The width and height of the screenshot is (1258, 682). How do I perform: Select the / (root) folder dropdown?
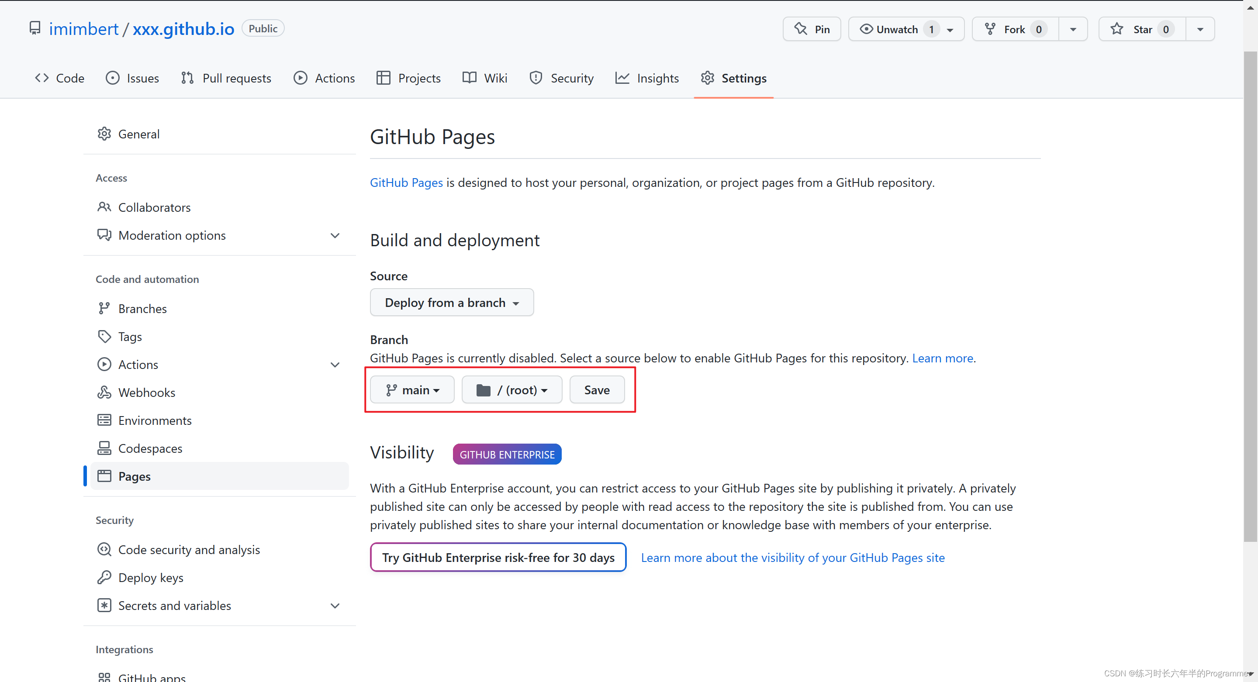click(x=512, y=390)
